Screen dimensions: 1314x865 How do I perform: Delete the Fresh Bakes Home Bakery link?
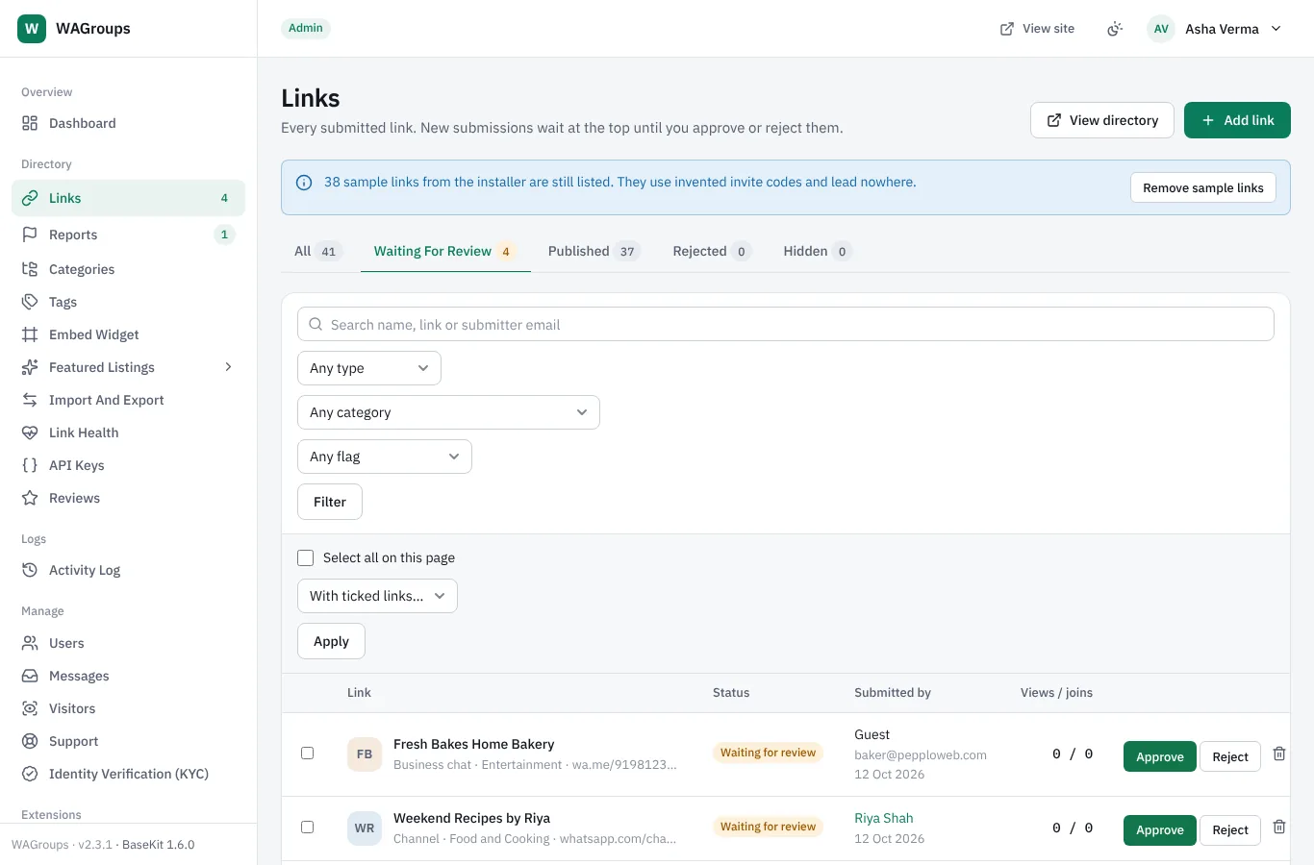pyautogui.click(x=1279, y=754)
